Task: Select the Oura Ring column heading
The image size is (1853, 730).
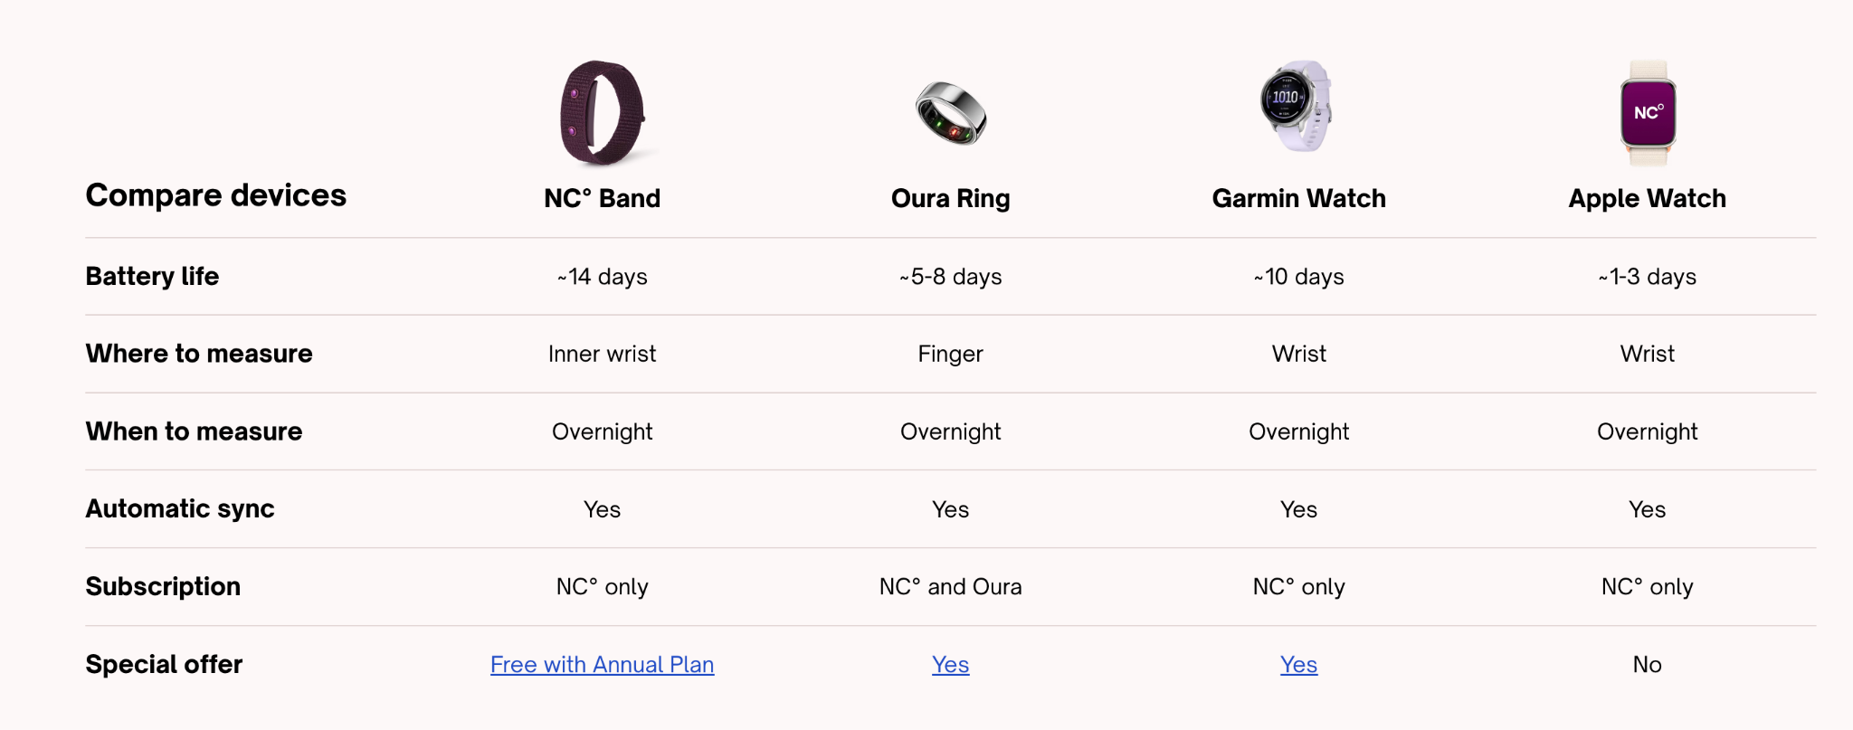Action: (x=950, y=198)
